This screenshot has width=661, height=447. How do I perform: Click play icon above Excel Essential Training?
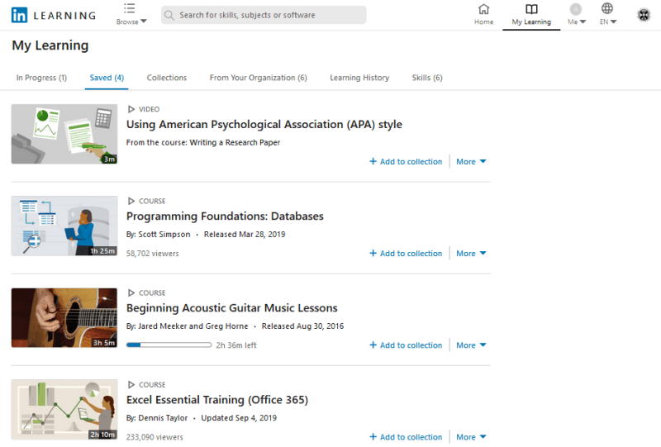(131, 385)
